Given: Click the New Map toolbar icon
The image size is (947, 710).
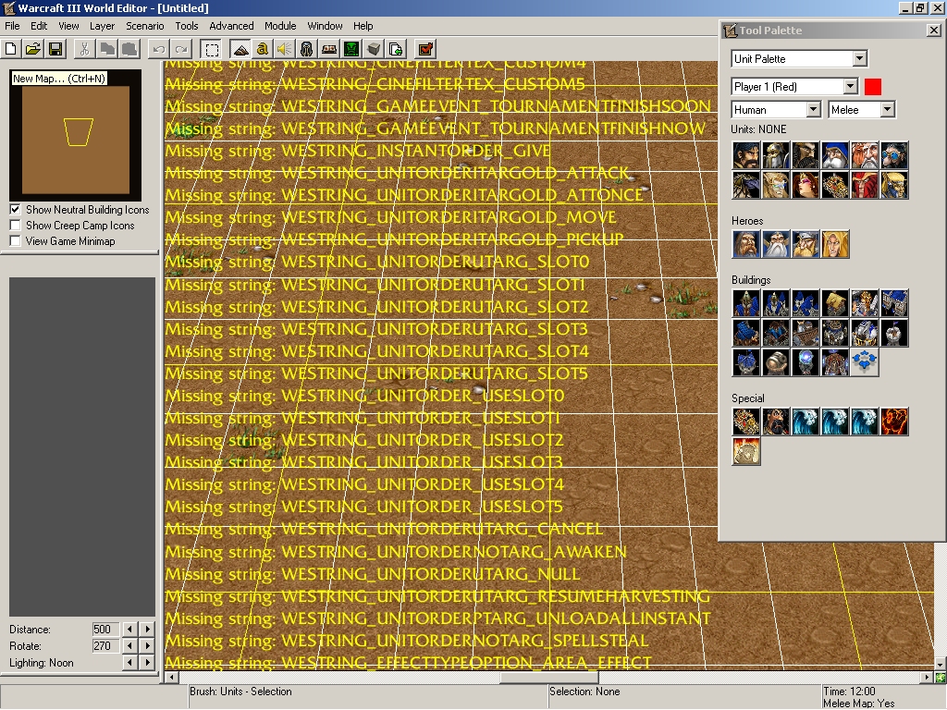Looking at the screenshot, I should point(11,49).
